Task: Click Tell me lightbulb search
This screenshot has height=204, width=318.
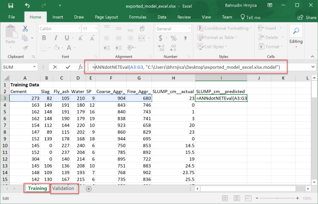Action: click(x=250, y=17)
